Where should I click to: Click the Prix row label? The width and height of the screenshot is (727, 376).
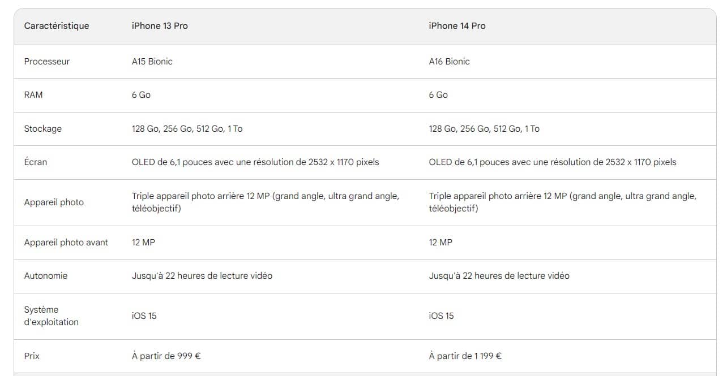tap(32, 356)
